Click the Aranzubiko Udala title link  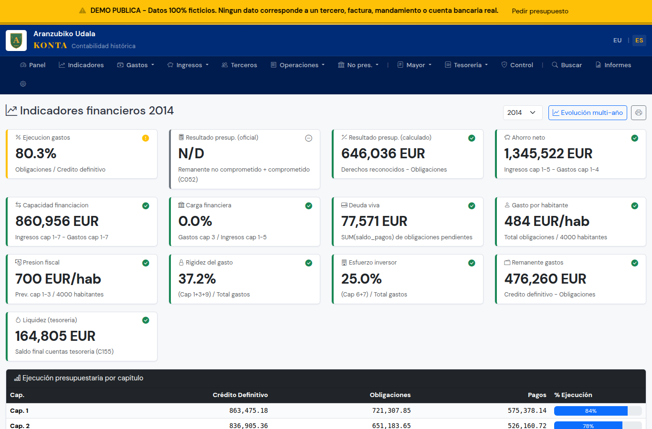64,34
